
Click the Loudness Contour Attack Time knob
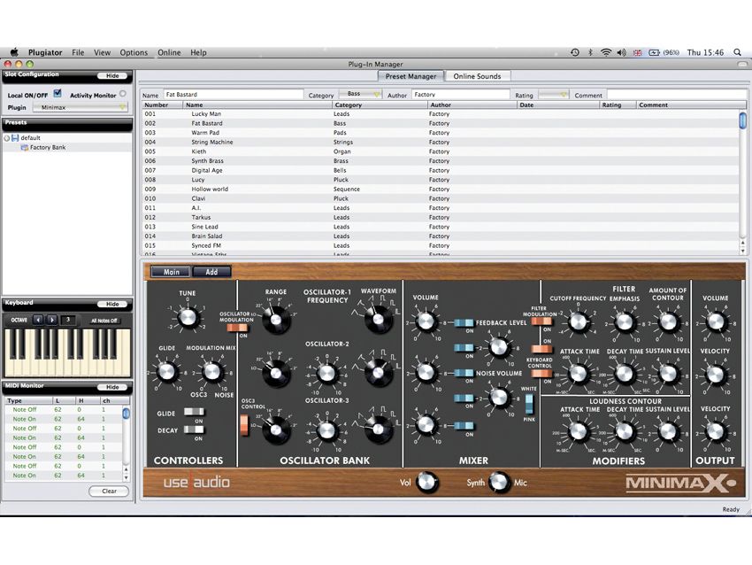(579, 431)
